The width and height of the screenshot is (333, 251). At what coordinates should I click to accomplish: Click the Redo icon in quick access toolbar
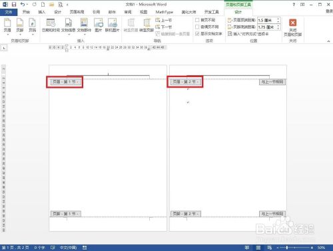pyautogui.click(x=35, y=5)
